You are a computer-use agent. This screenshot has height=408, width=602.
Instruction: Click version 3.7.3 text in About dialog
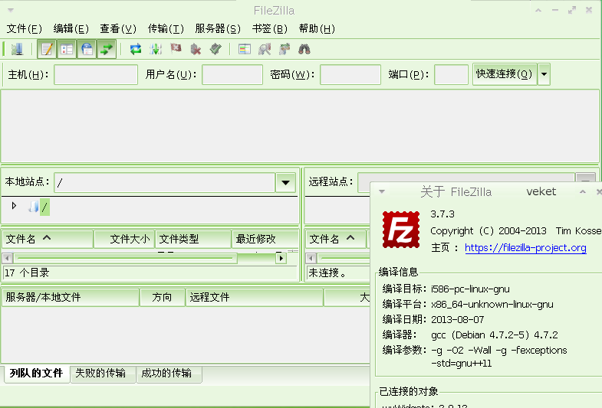(x=442, y=214)
